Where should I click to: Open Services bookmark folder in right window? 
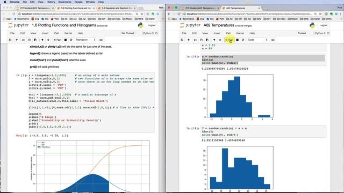[279, 19]
